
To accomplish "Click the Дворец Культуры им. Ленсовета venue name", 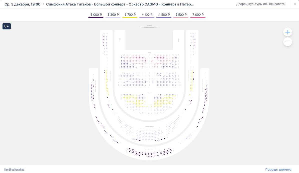I will 260,4.
